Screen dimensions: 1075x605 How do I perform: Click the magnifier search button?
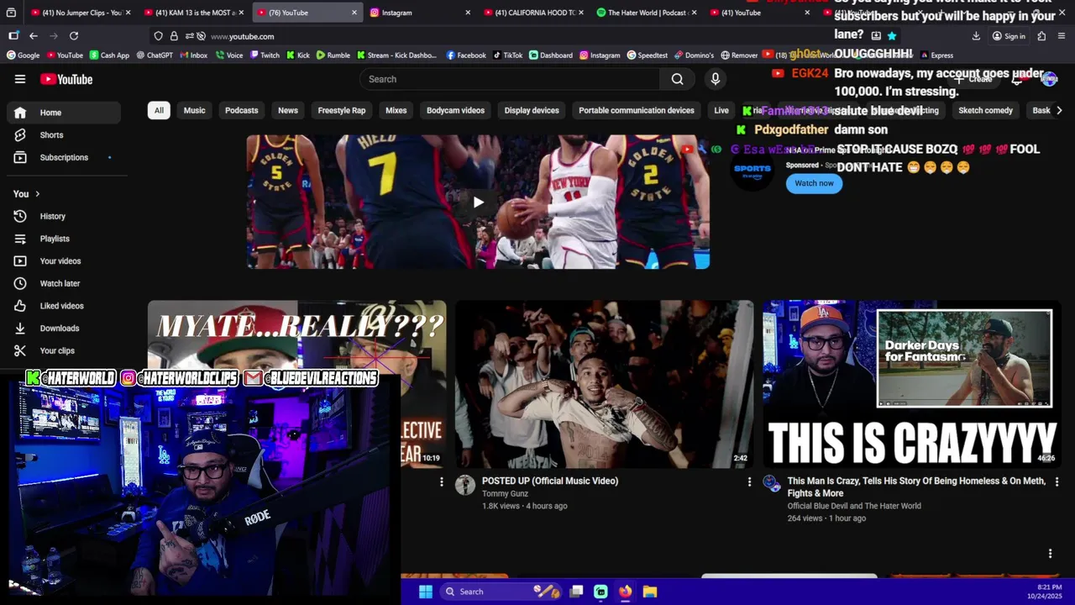click(x=677, y=79)
